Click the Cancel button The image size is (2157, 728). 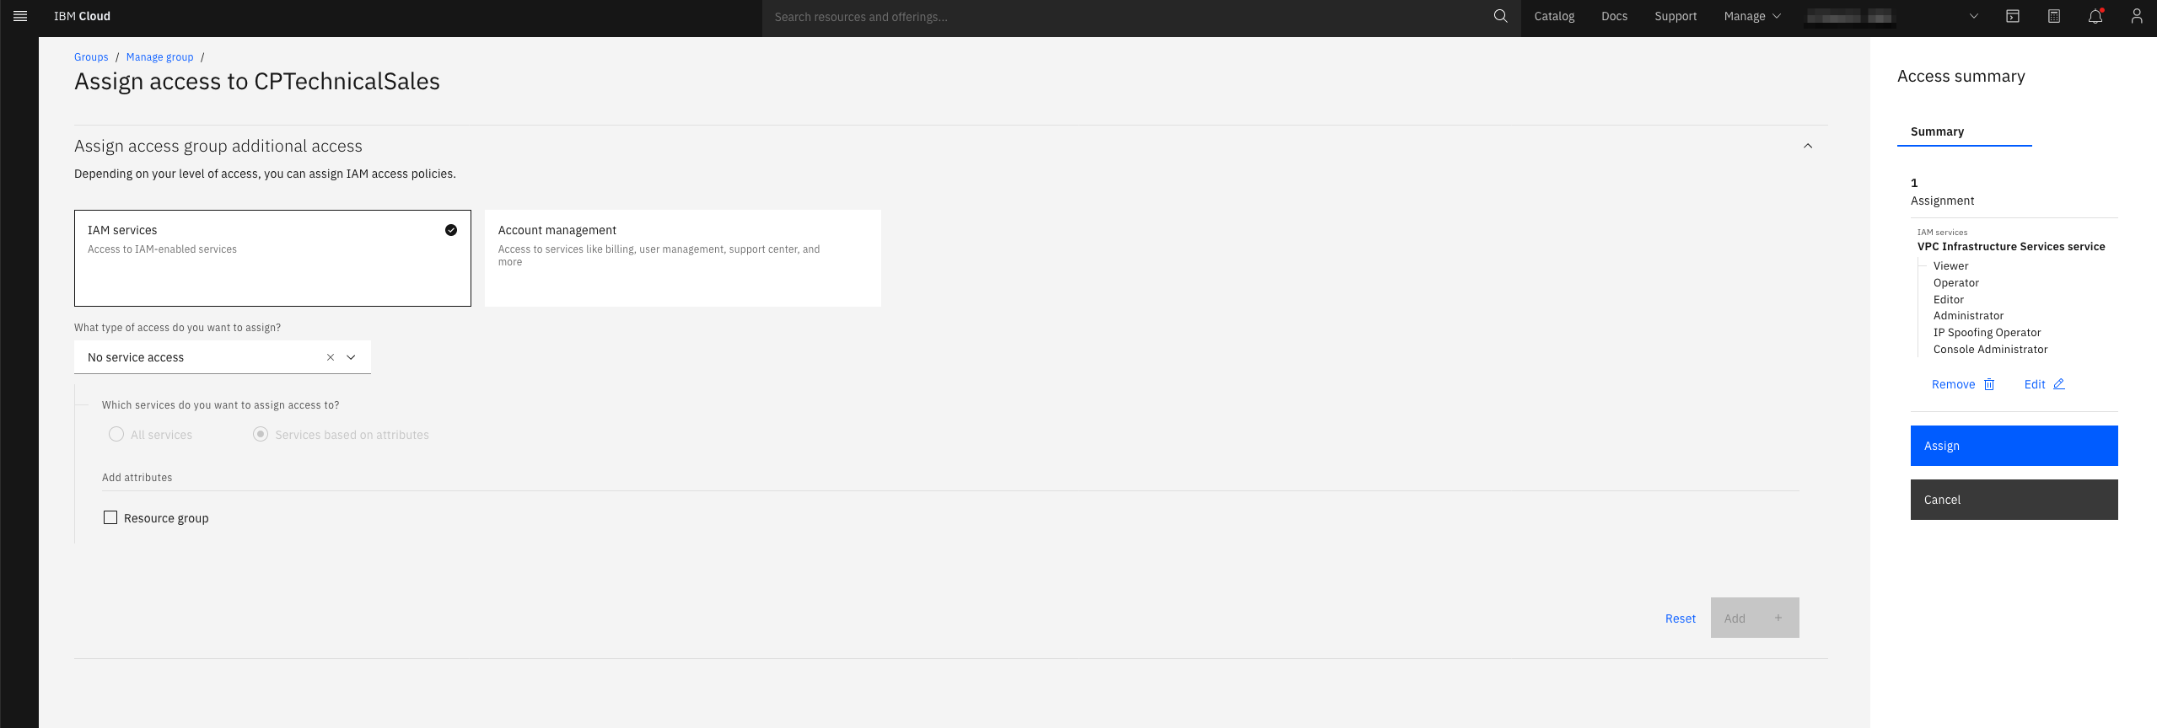(2014, 500)
